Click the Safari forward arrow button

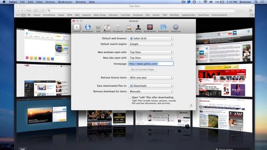coord(22,10)
